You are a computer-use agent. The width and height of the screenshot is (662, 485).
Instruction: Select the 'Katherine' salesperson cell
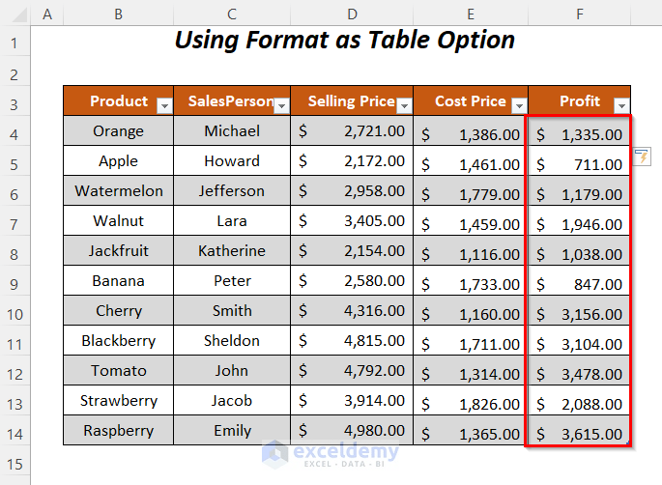(232, 251)
